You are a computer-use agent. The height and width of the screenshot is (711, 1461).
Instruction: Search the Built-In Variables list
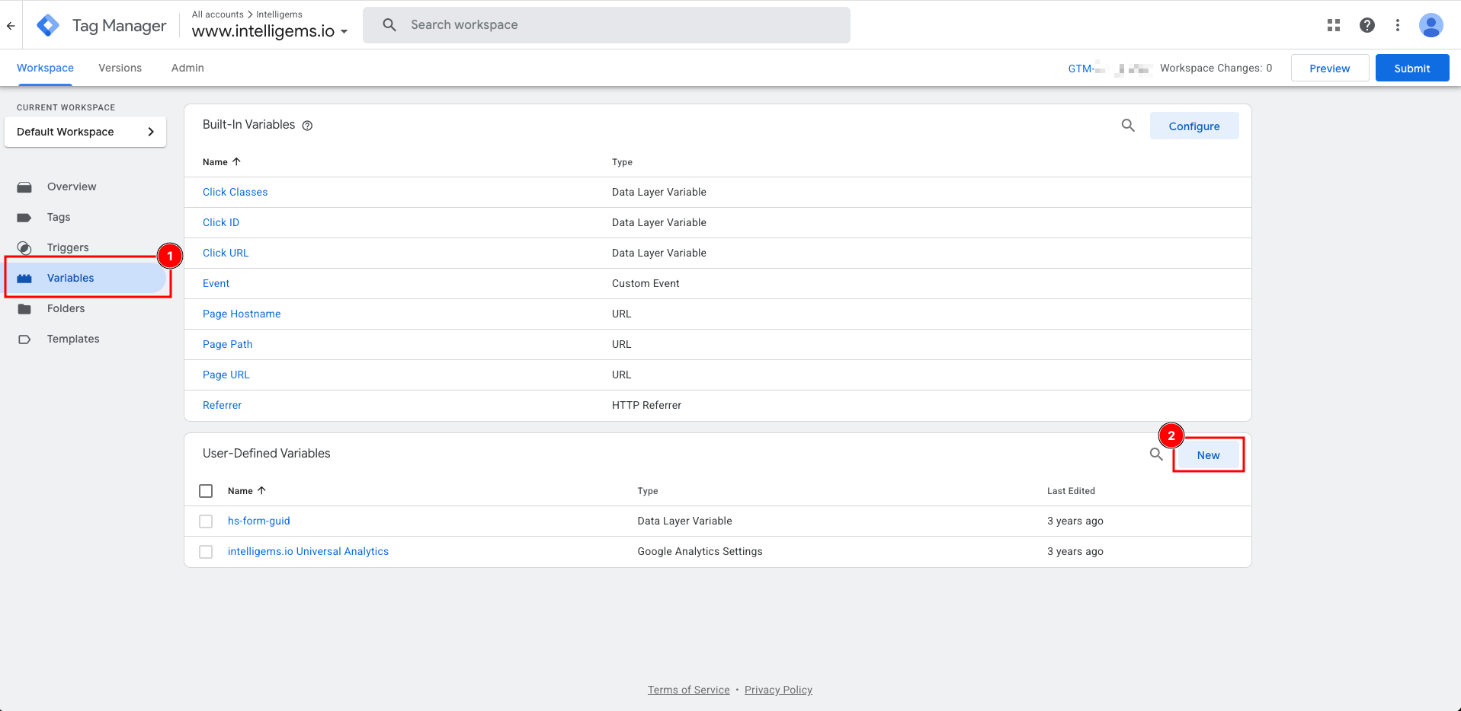point(1128,126)
